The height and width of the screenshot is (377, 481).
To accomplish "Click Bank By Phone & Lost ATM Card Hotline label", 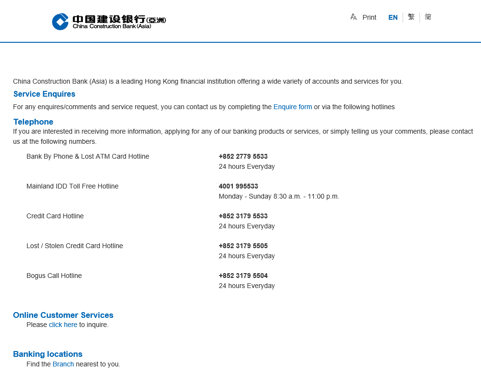I will (88, 156).
